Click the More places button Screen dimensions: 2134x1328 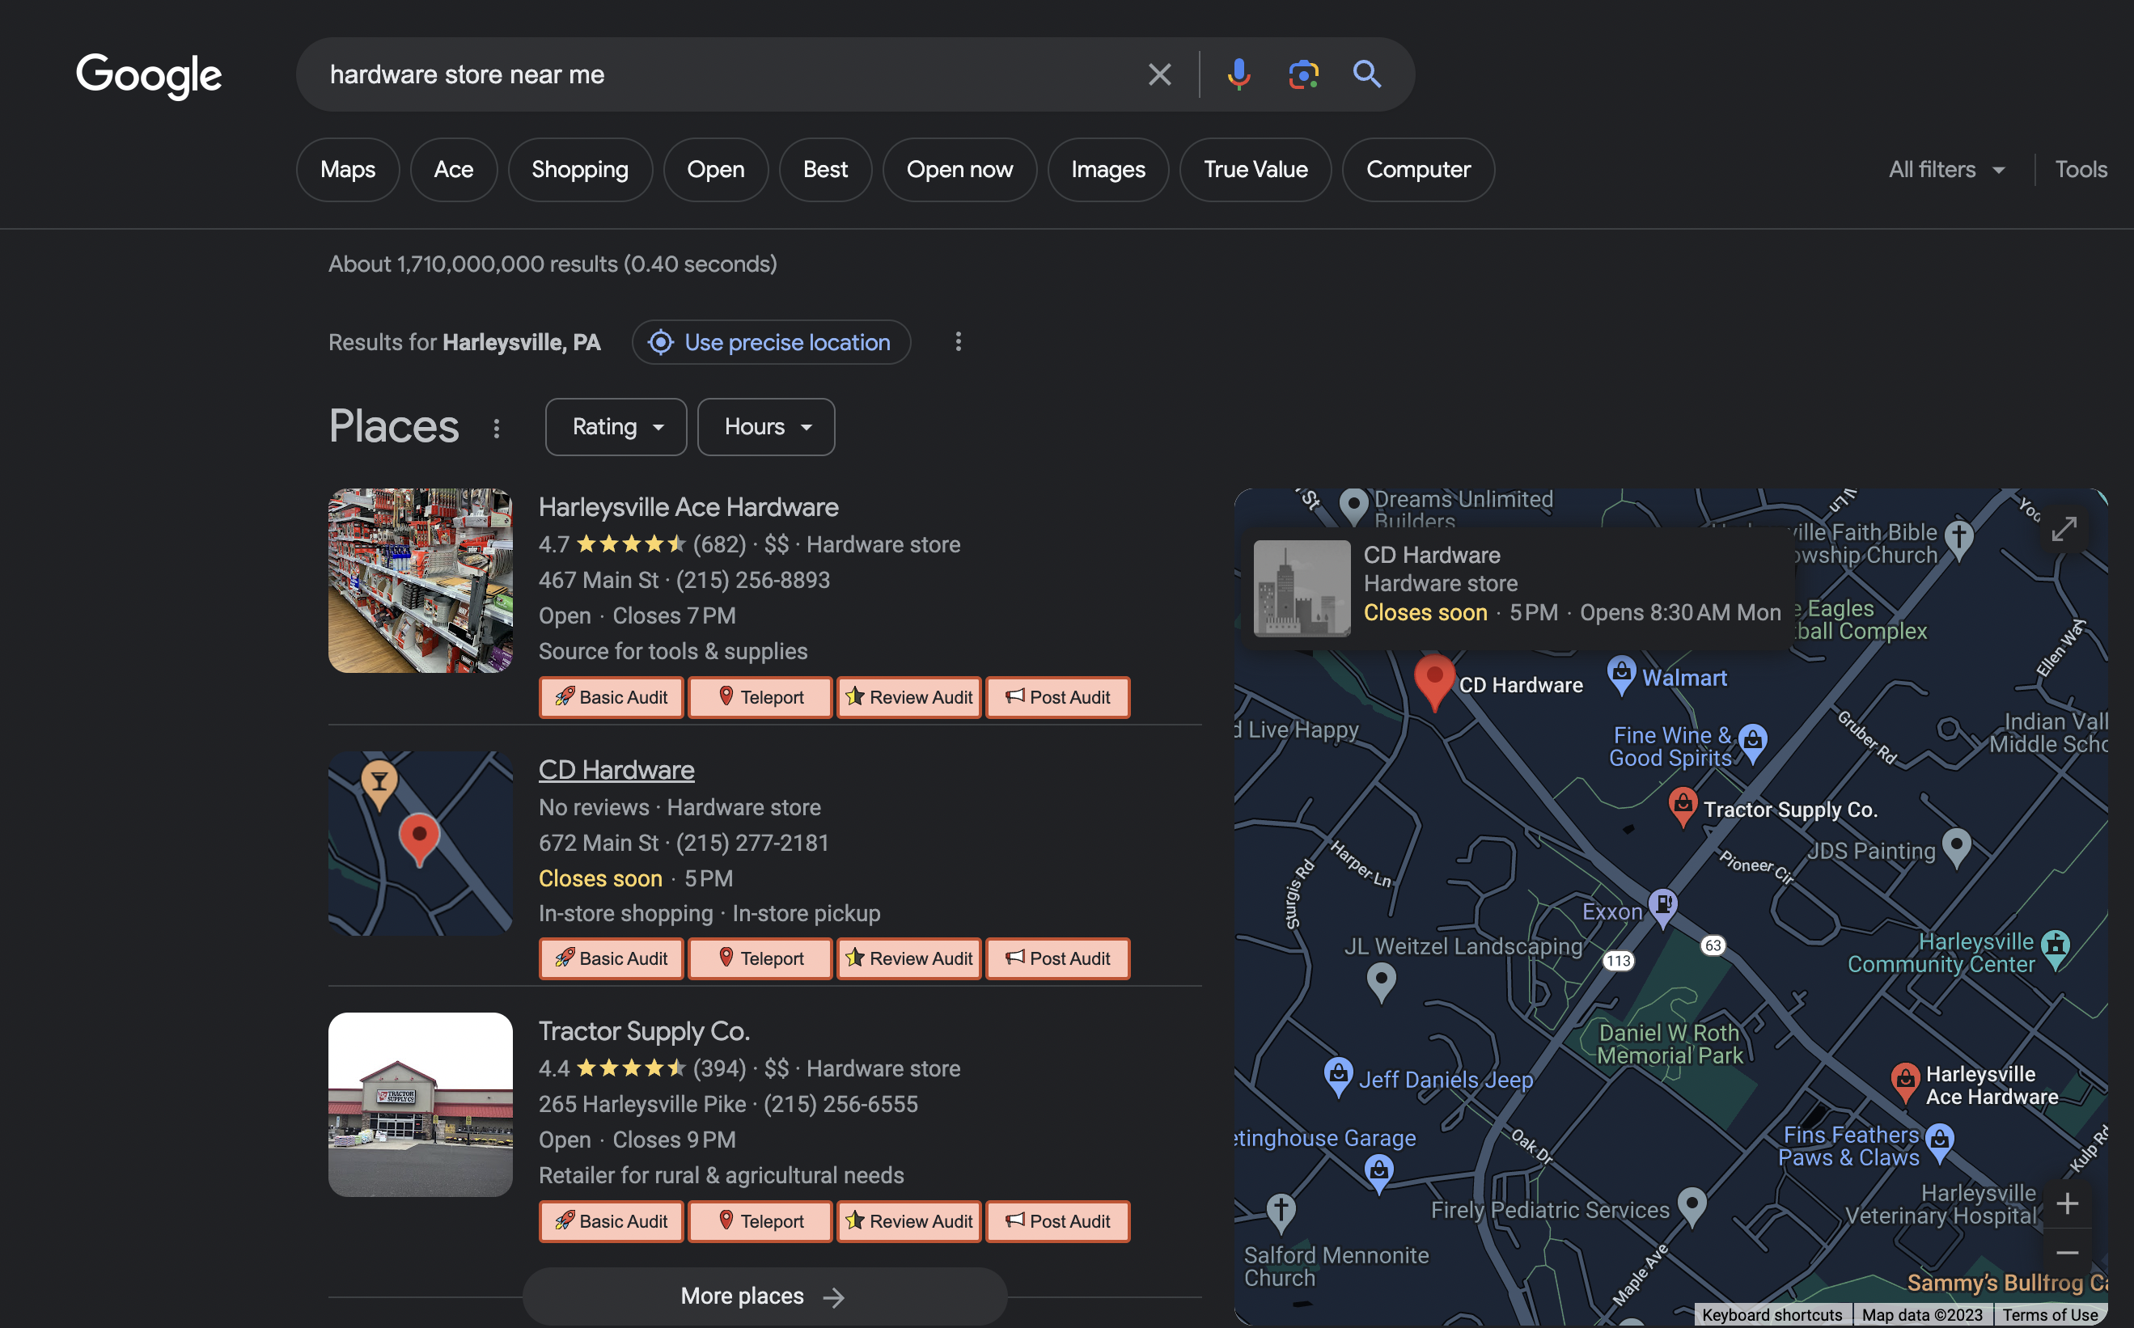coord(764,1296)
